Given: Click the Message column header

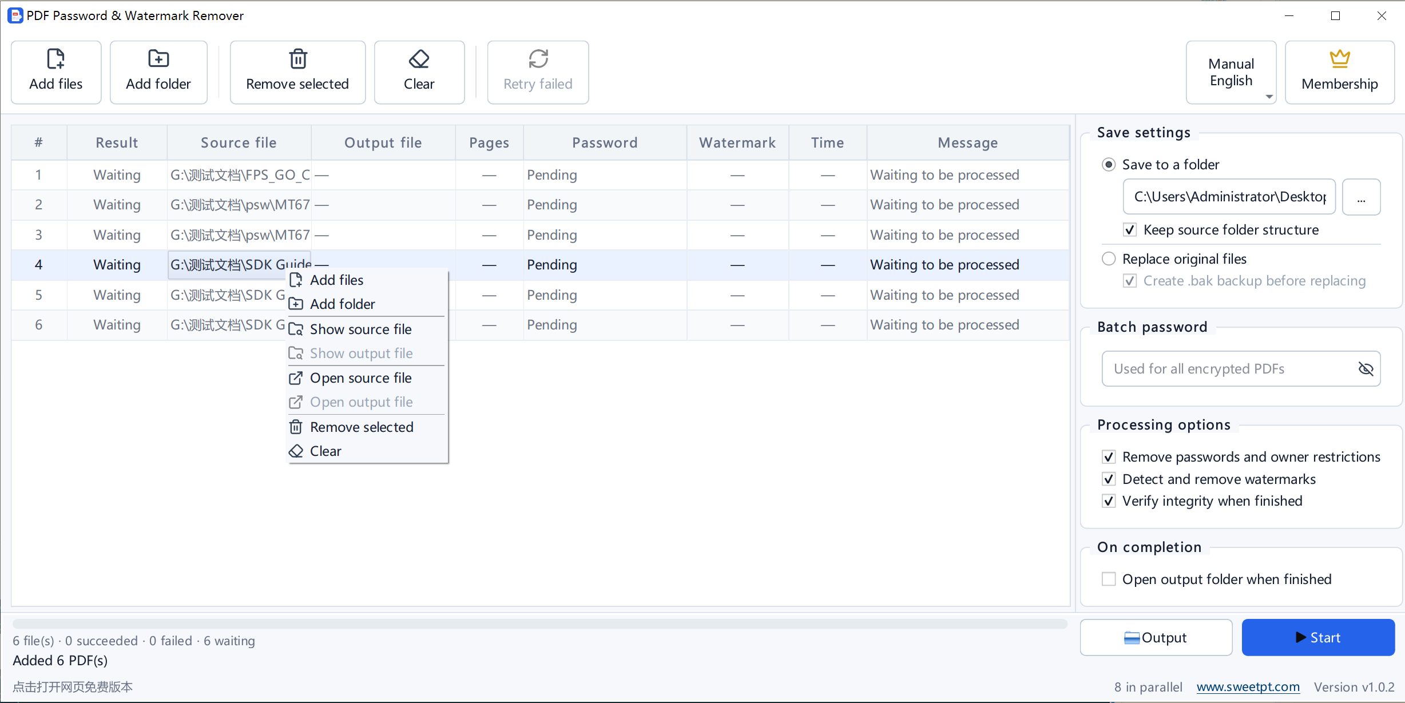Looking at the screenshot, I should pyautogui.click(x=968, y=143).
